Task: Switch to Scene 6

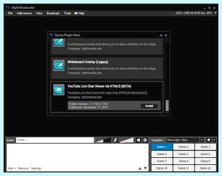Action: coord(205,154)
